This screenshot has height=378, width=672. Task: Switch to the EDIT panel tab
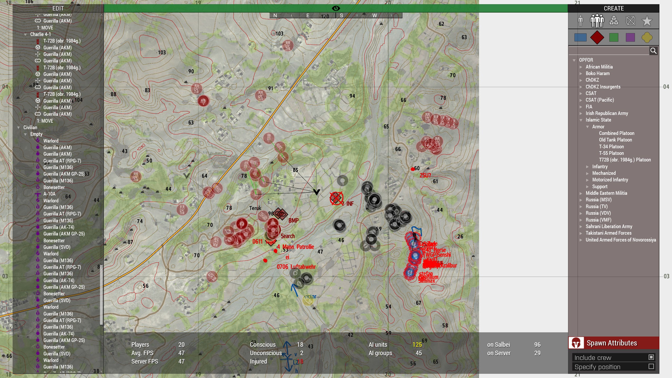pos(58,8)
